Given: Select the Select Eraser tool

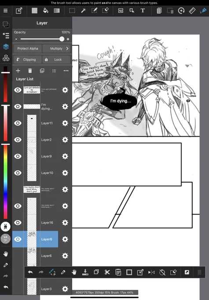Looking at the screenshot, I should tap(105, 11).
